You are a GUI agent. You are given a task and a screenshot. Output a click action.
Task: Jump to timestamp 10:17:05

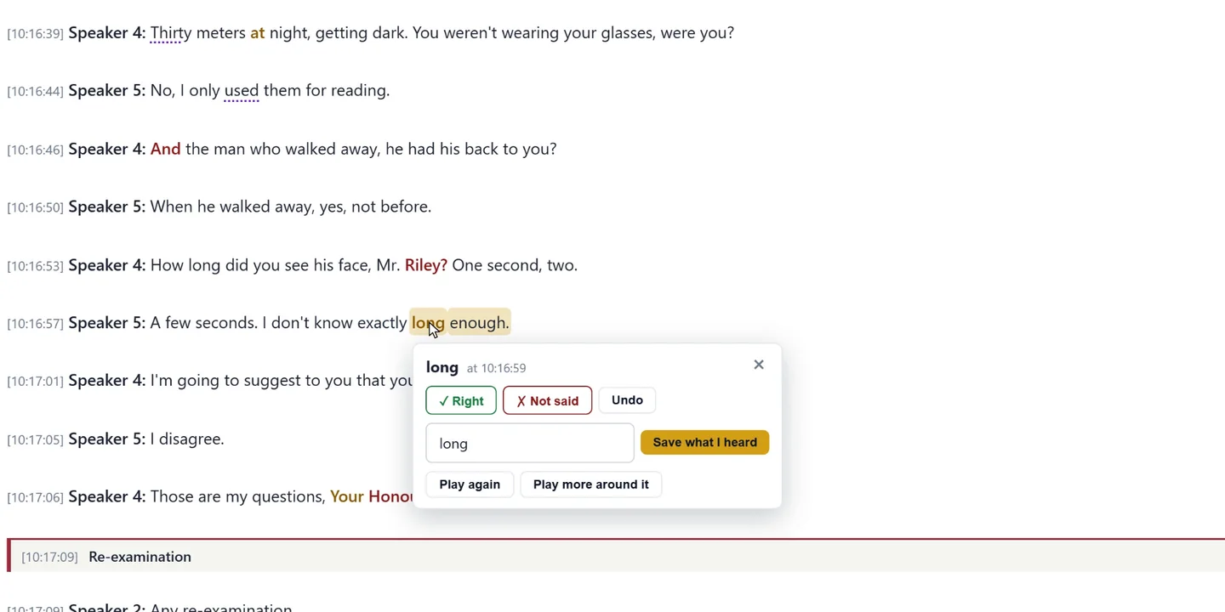click(36, 439)
